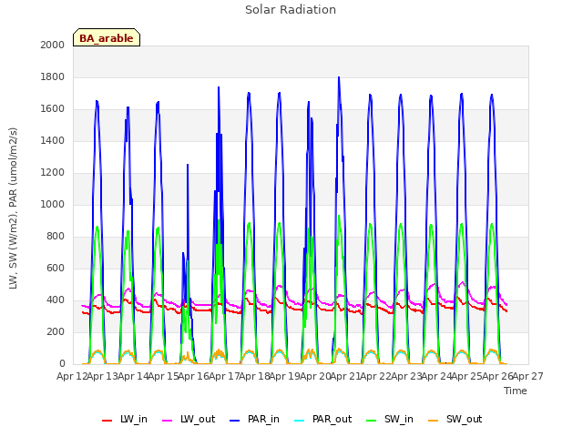Click the y-axis title LW, SW, PAR

pos(14,208)
